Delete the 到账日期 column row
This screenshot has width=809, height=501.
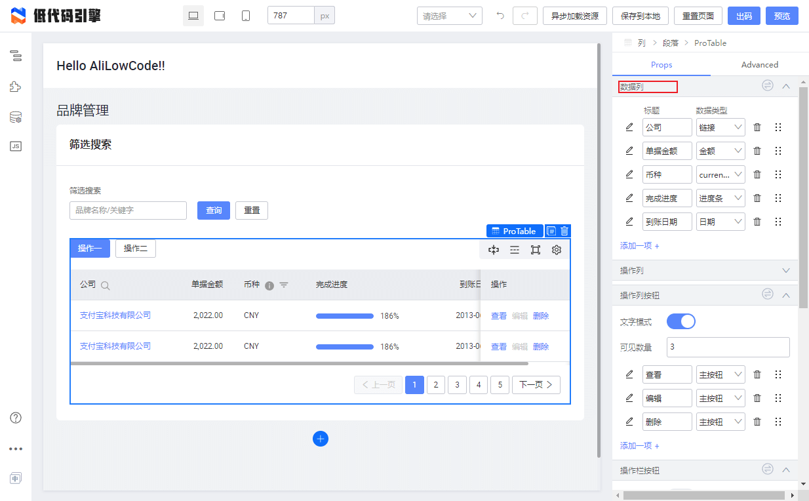pyautogui.click(x=757, y=222)
